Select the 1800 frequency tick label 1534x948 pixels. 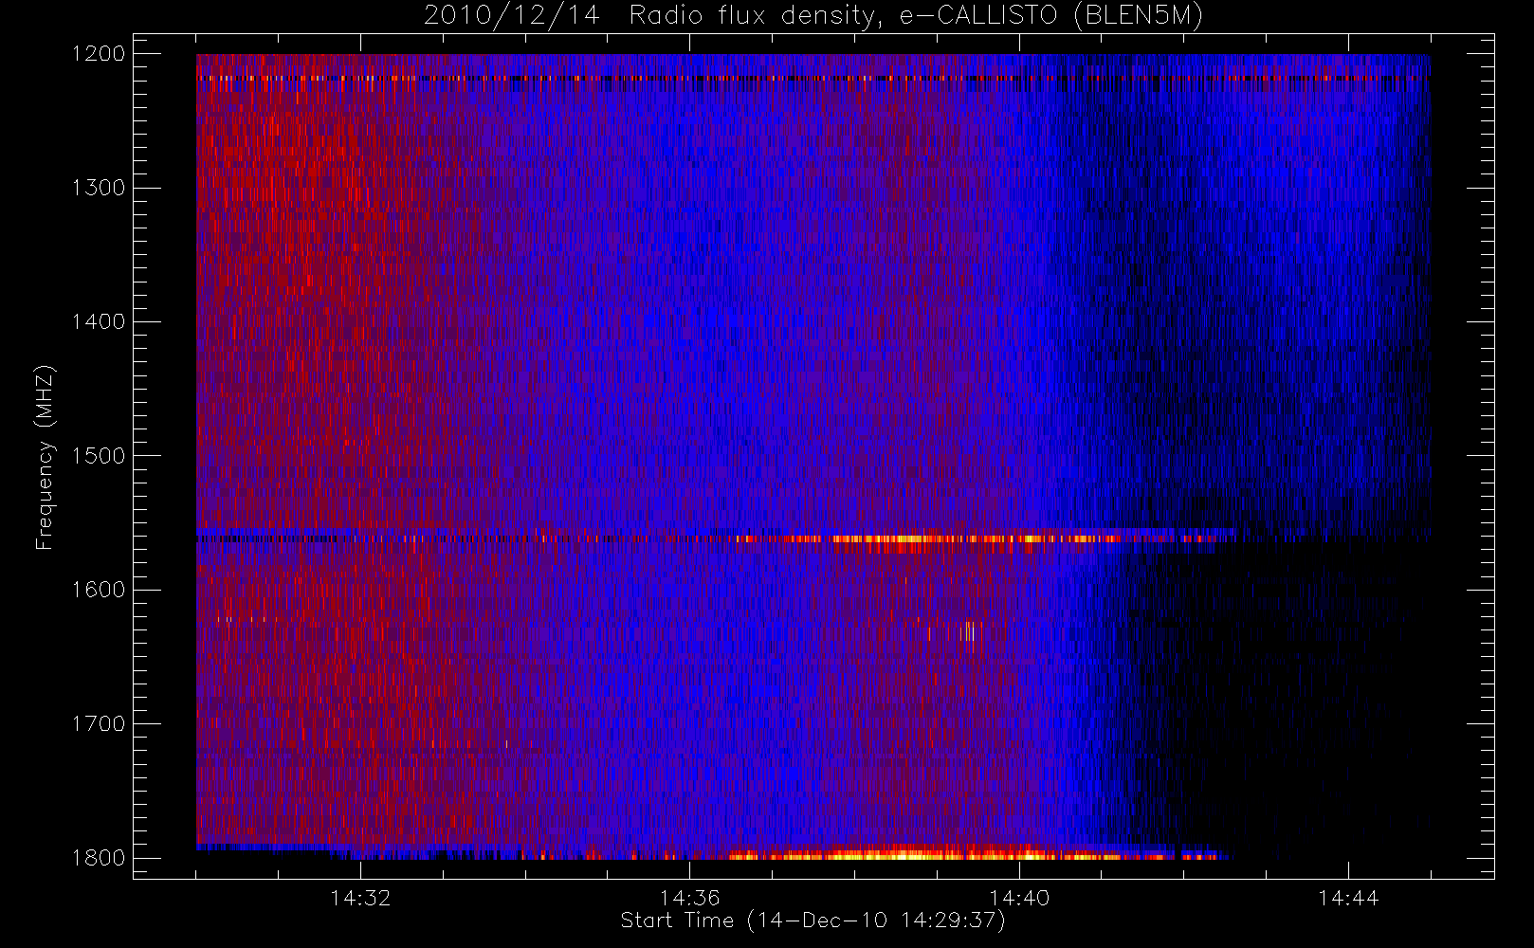99,857
